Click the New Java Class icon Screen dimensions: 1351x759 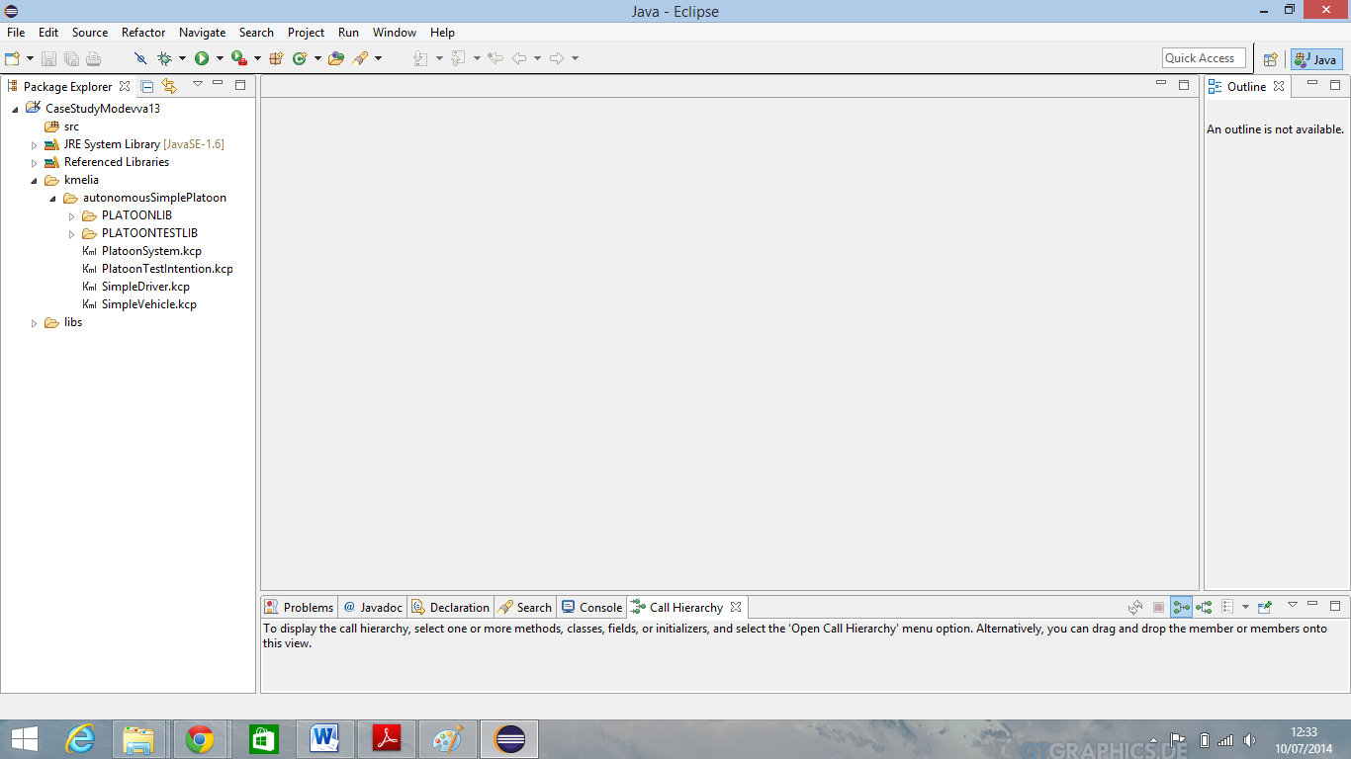[x=300, y=58]
